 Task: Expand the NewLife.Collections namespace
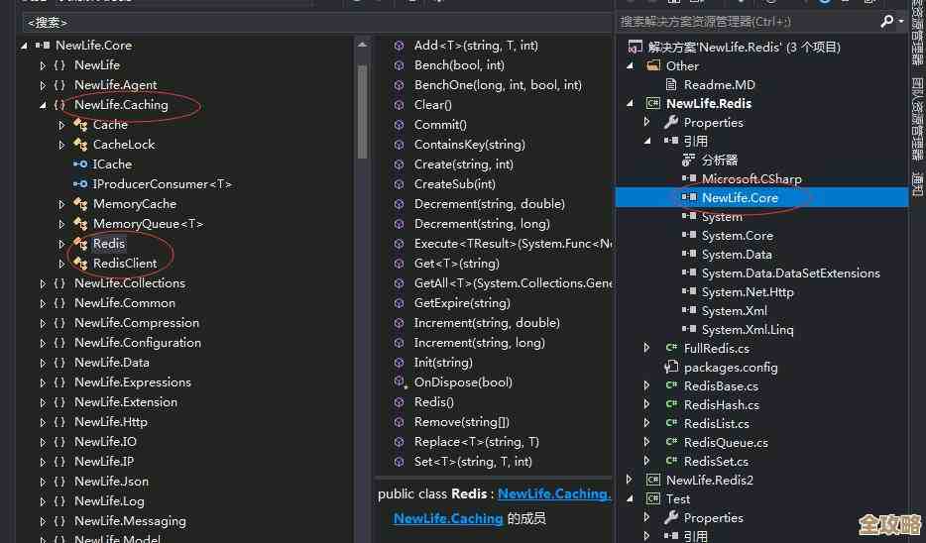coord(43,283)
